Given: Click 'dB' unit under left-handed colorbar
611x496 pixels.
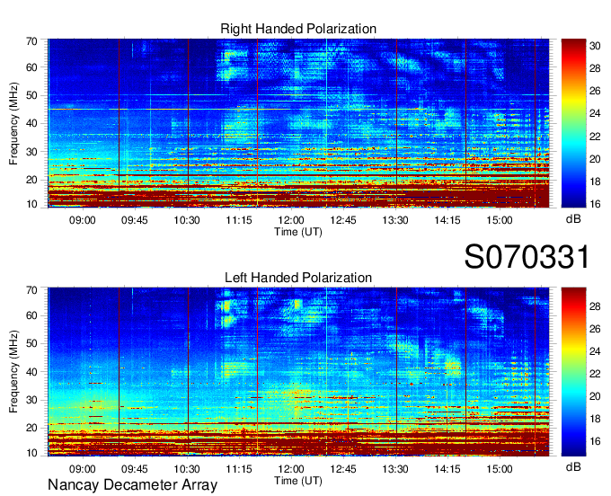Looking at the screenshot, I should pyautogui.click(x=573, y=467).
